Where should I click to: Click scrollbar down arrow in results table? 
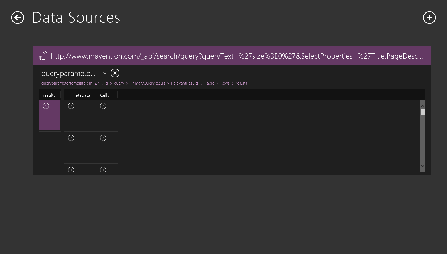point(423,166)
